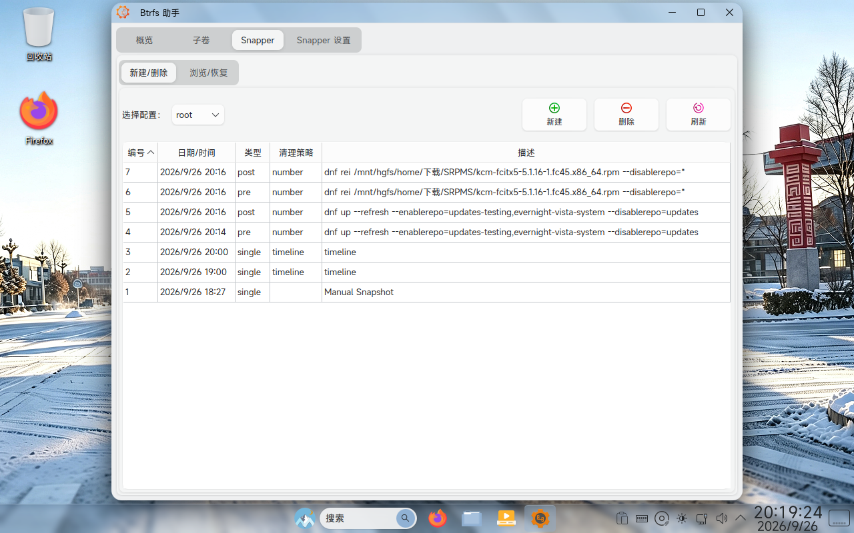Switch to the 浏览/恢复 sub-tab
Screen dimensions: 854x533
(x=208, y=73)
